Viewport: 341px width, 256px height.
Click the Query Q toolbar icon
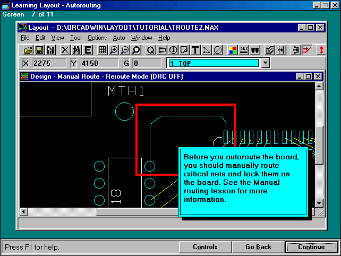click(x=150, y=50)
